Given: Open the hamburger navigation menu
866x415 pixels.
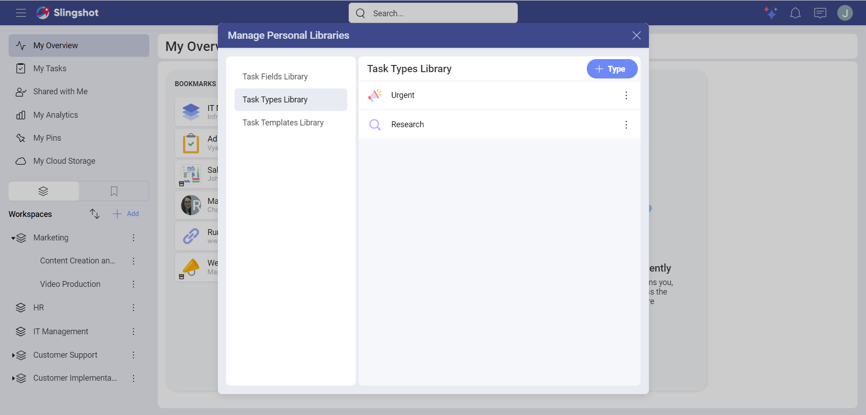Looking at the screenshot, I should pos(21,13).
